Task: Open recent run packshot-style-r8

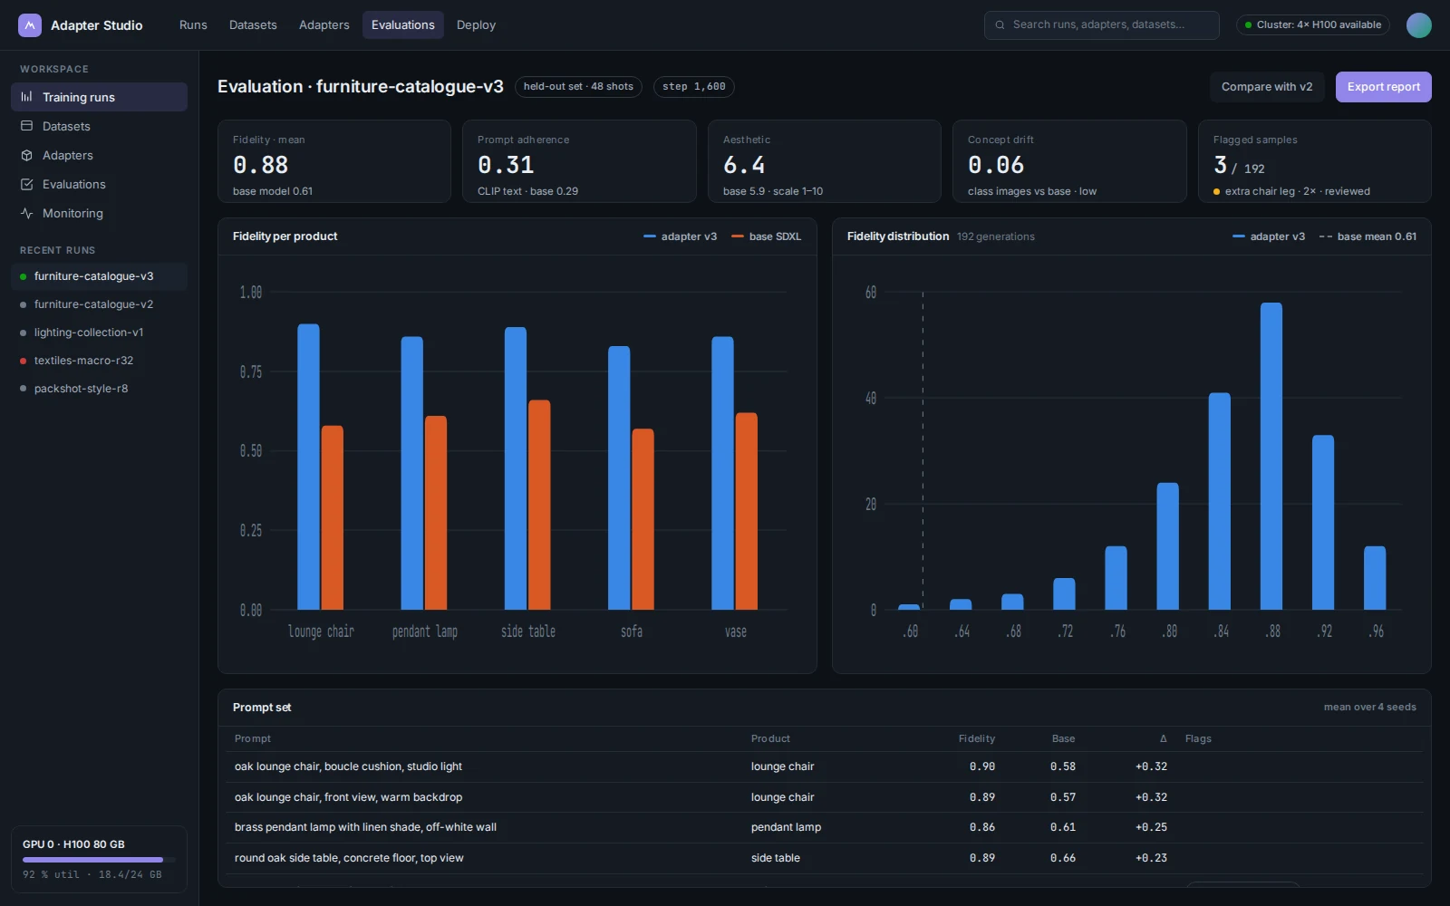Action: [99, 389]
